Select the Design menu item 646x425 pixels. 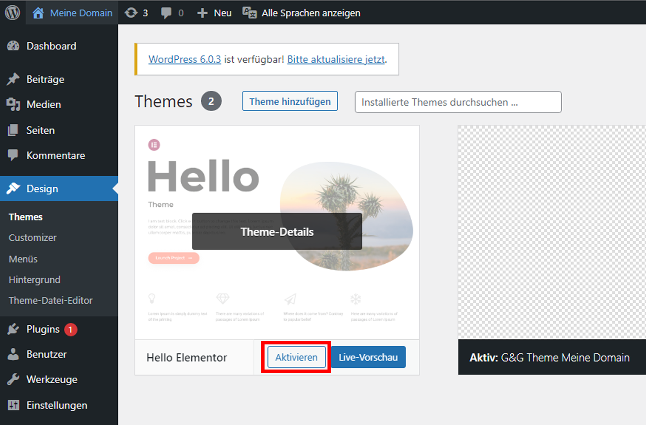(x=59, y=188)
